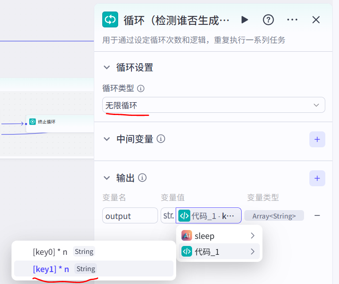
Task: Click the info icon beside 循环类型
Action: [141, 88]
